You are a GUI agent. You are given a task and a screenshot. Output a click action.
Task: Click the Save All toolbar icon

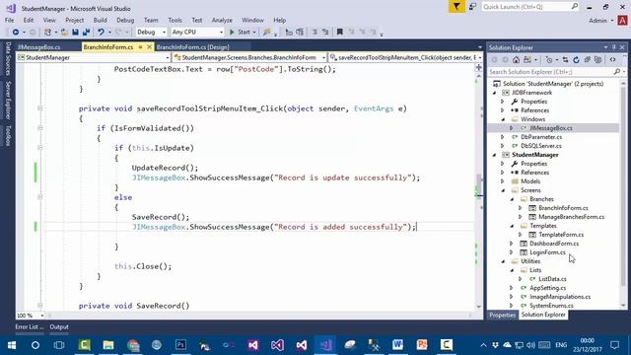(x=86, y=32)
